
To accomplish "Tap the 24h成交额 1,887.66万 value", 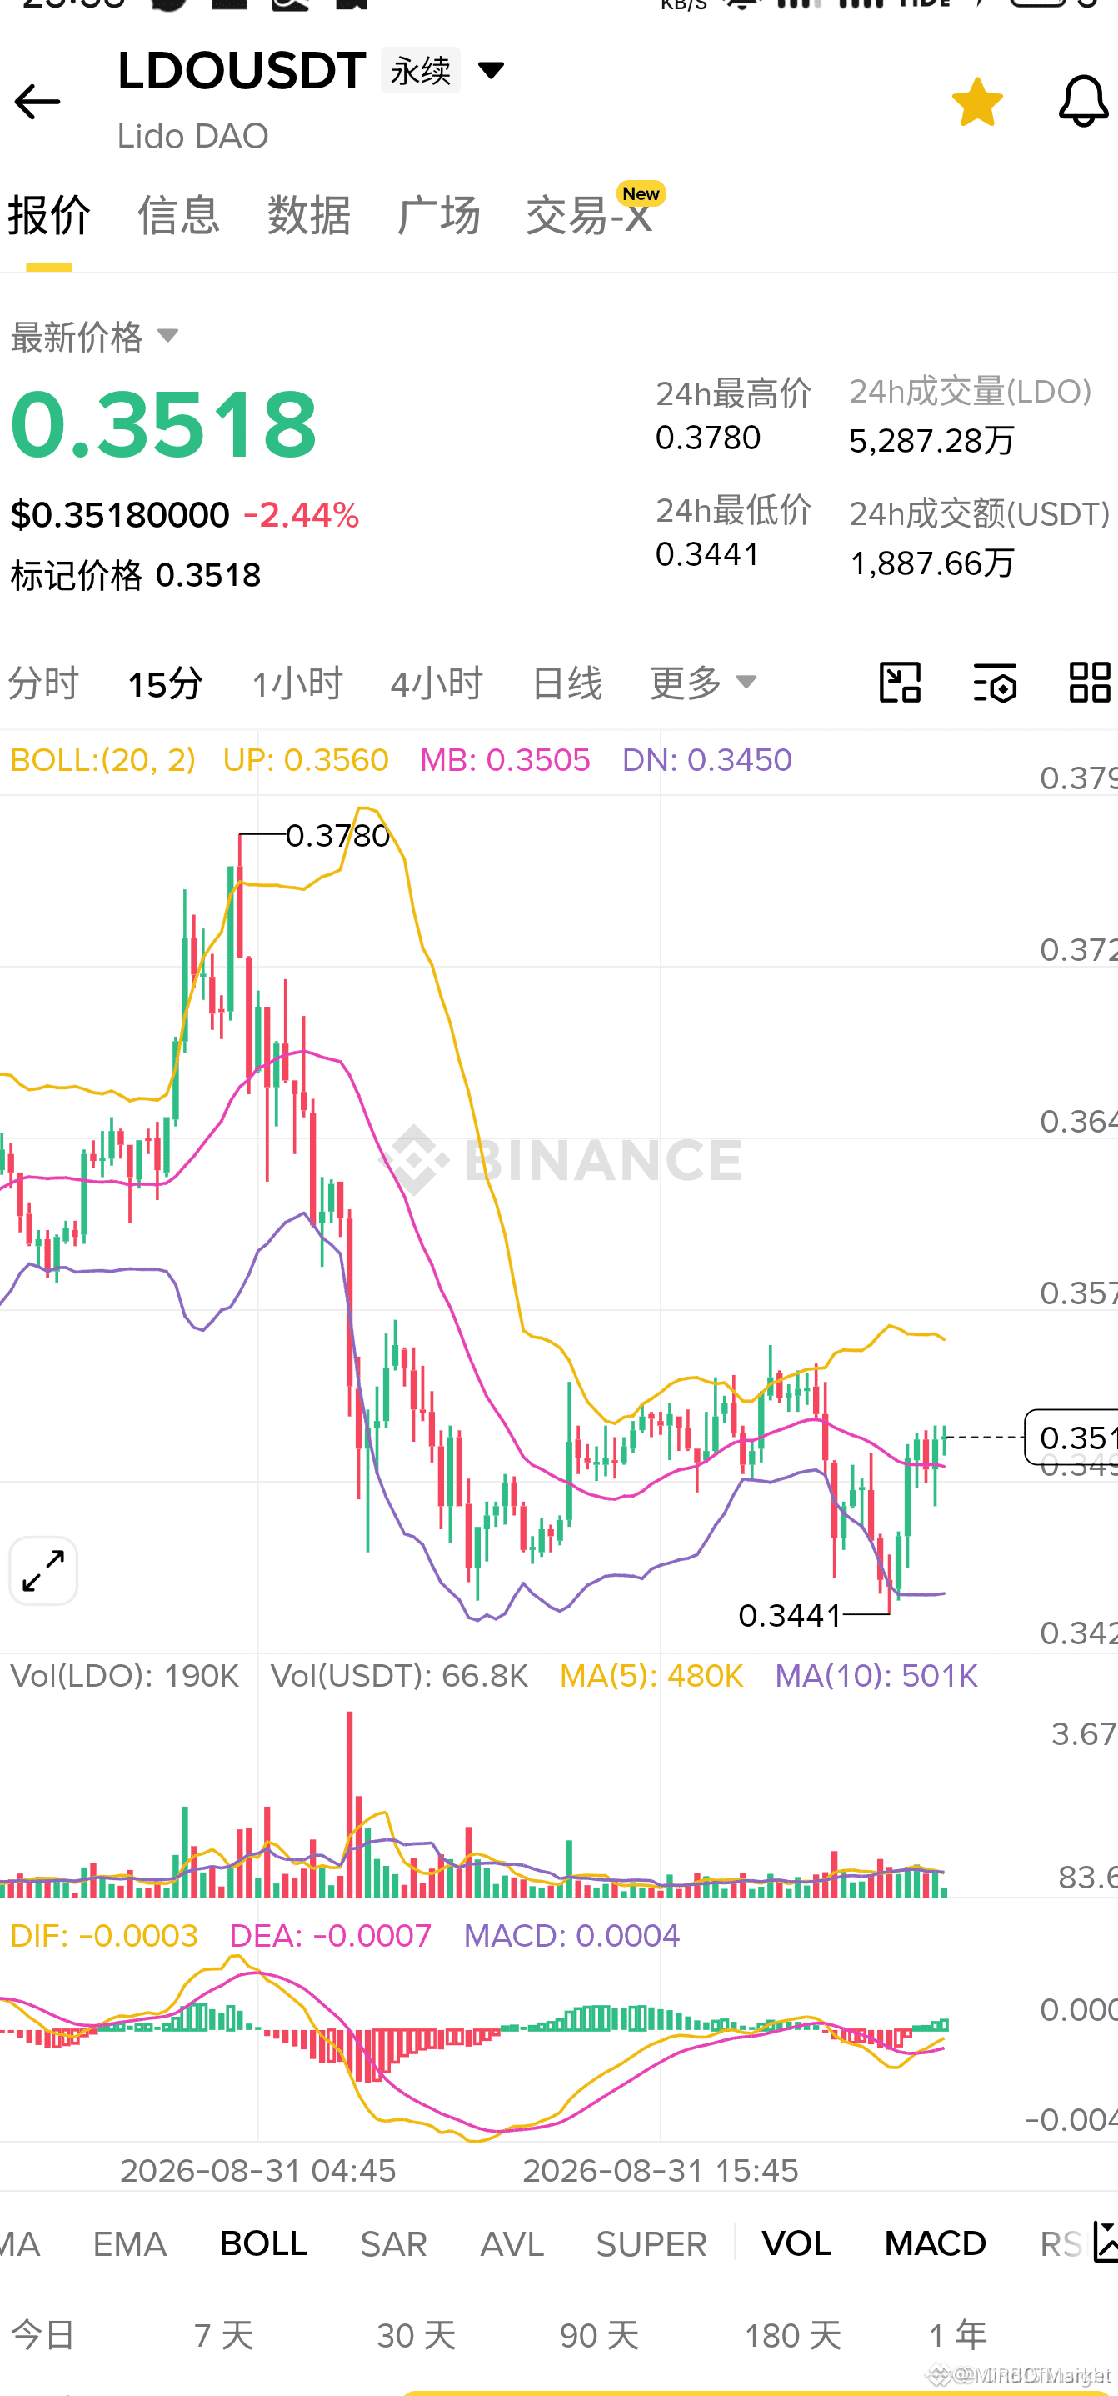I will point(931,563).
